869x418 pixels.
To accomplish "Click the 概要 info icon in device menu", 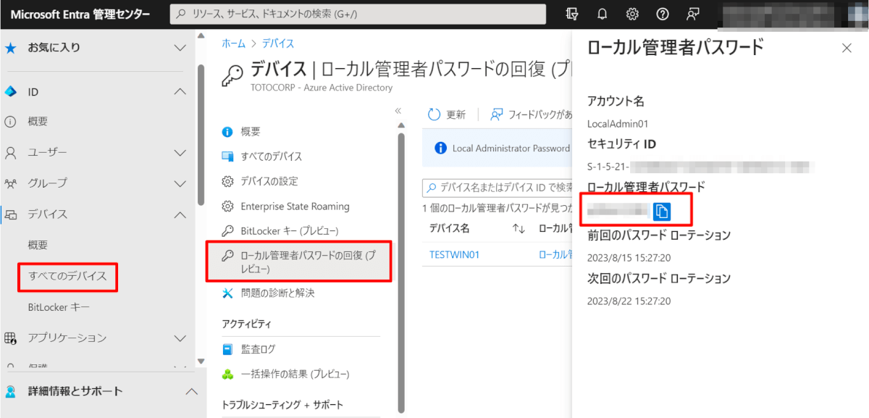I will click(x=227, y=132).
